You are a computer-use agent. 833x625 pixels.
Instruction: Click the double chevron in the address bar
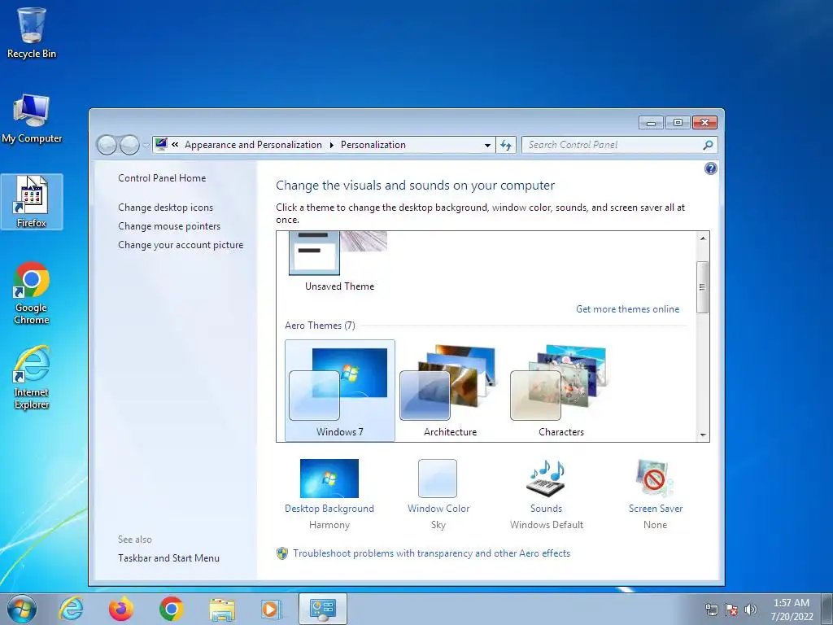175,145
